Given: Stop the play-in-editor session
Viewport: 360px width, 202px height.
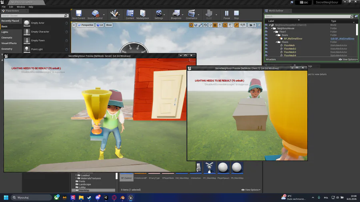Looking at the screenshot, I should tap(236, 15).
